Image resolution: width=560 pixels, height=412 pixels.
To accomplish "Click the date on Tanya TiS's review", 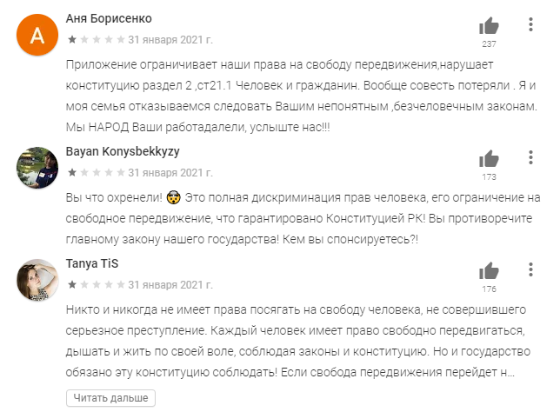I will click(170, 285).
